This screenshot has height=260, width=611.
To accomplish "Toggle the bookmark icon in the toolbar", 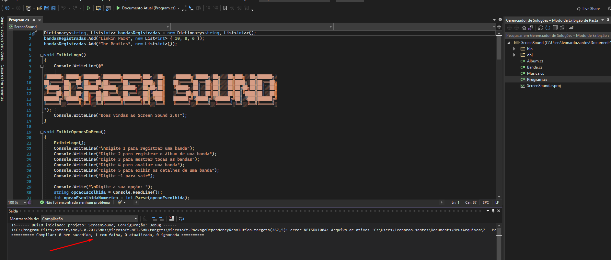I will pos(225,8).
